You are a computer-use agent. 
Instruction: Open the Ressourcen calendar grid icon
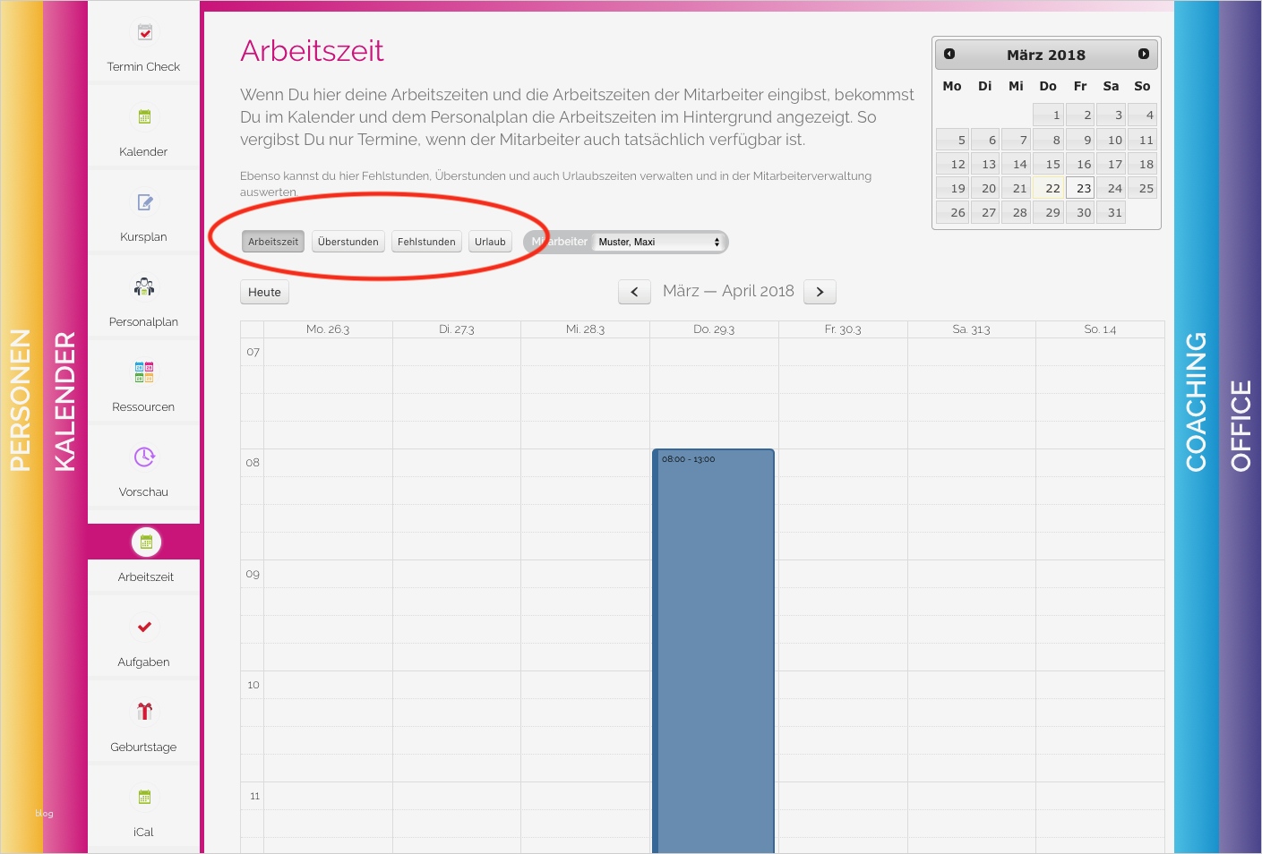144,372
